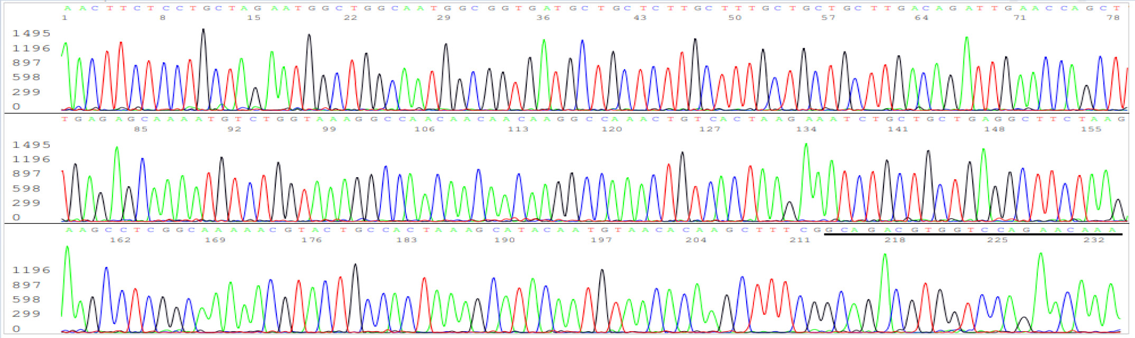Image resolution: width=1135 pixels, height=338 pixels.
Task: Click position number 113 in middle row
Action: pos(518,129)
